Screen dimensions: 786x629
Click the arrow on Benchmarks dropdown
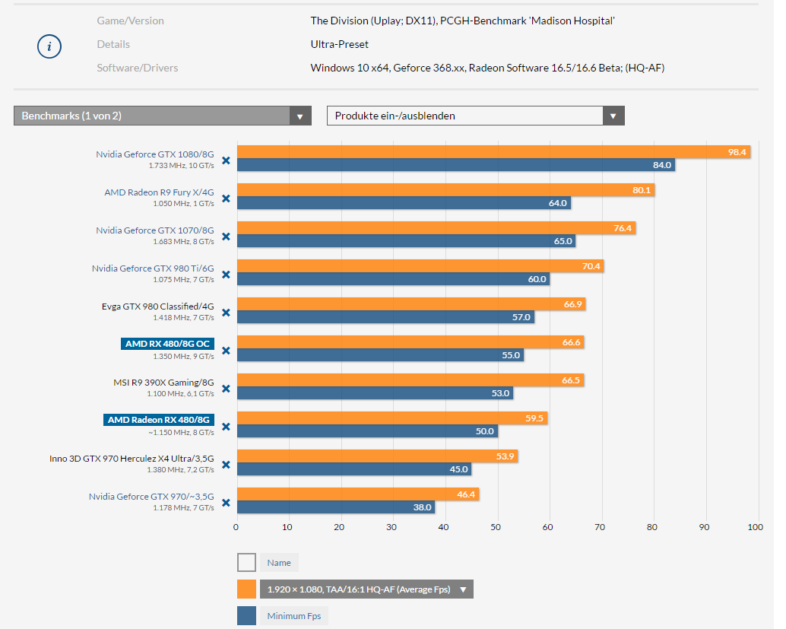click(x=300, y=116)
